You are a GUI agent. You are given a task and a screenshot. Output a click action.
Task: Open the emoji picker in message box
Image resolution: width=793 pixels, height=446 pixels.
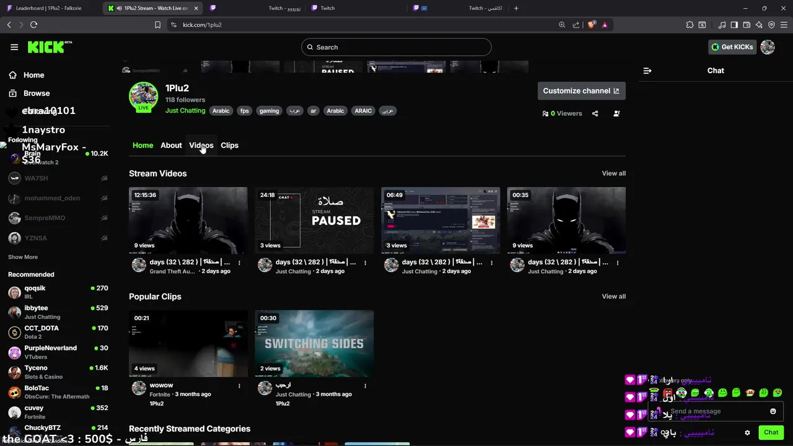pos(773,411)
